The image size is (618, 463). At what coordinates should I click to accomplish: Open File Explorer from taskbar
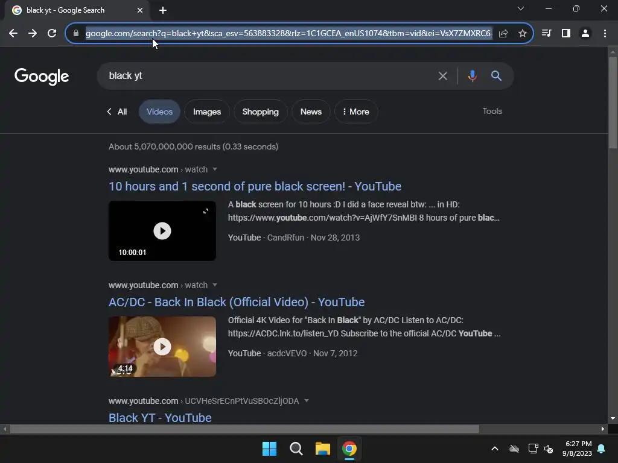(x=323, y=449)
